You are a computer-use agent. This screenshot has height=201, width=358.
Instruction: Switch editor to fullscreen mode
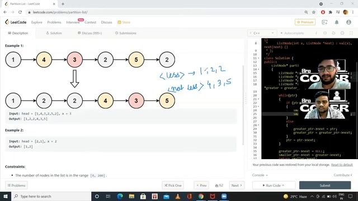tap(351, 33)
